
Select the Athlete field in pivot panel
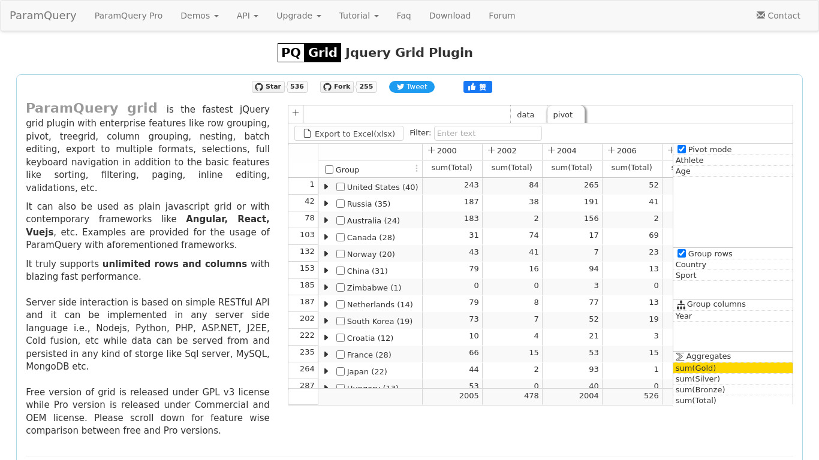[x=733, y=160]
